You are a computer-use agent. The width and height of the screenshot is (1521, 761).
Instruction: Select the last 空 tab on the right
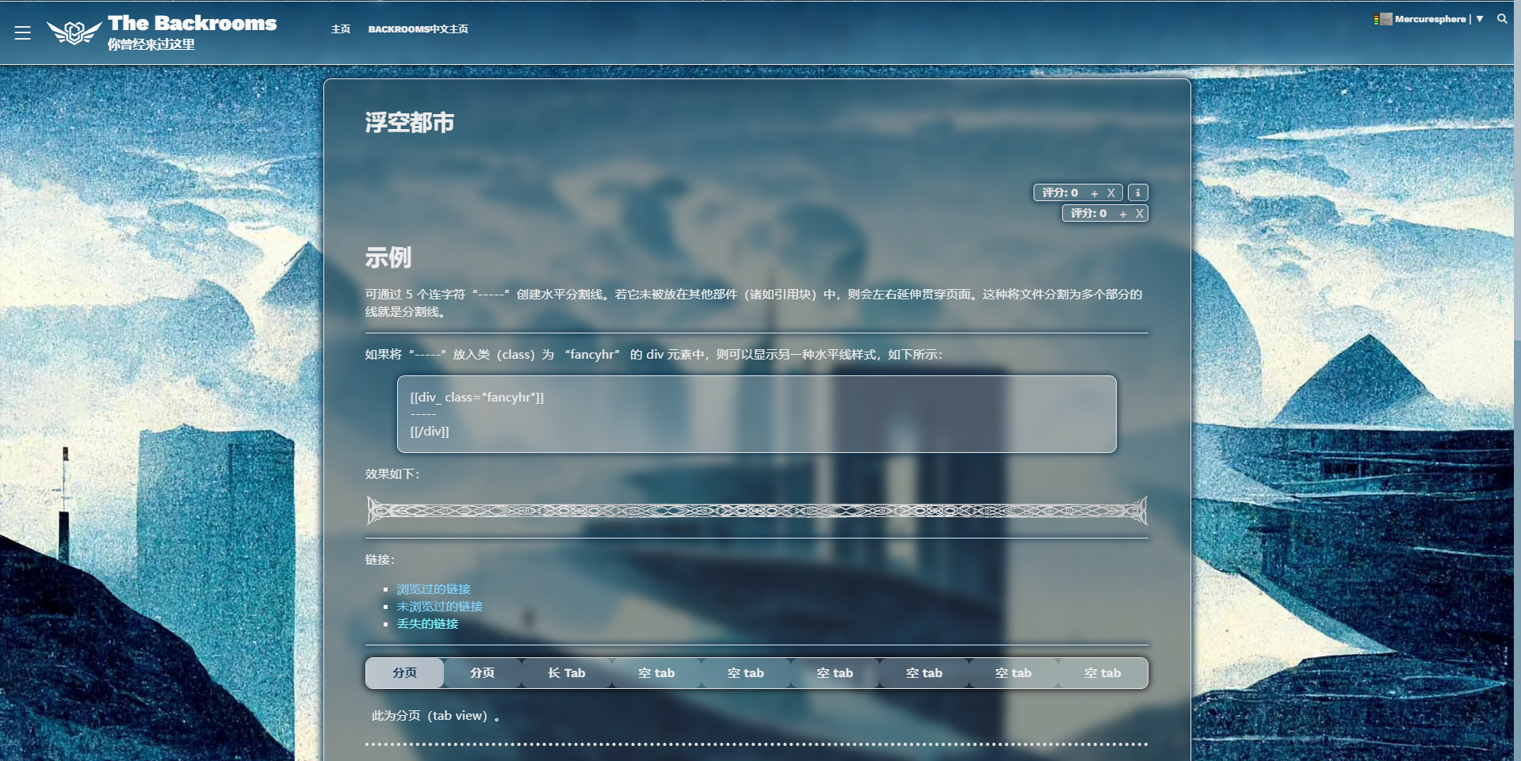(x=1103, y=673)
